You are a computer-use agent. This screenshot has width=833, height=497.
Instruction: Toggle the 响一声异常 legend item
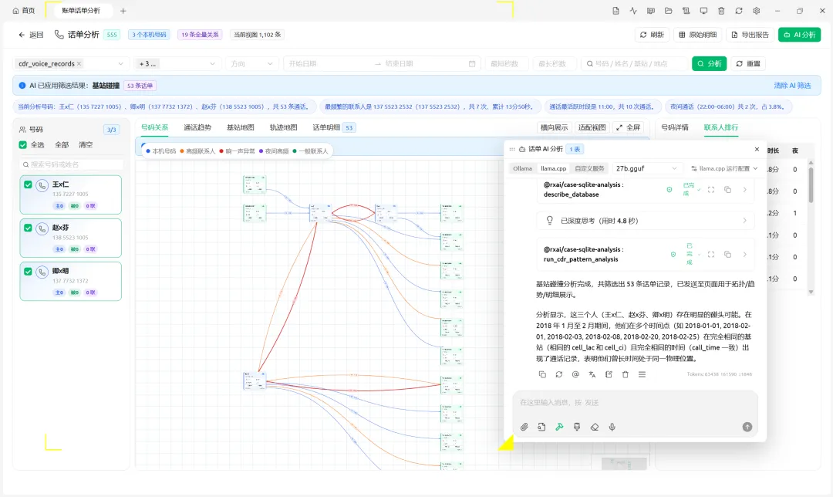coord(237,151)
